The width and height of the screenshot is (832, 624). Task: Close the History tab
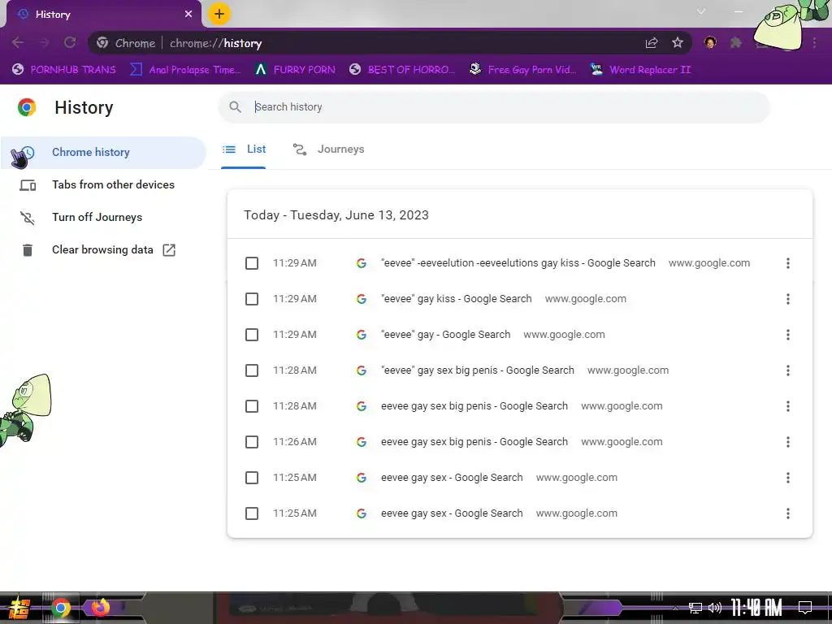(188, 15)
